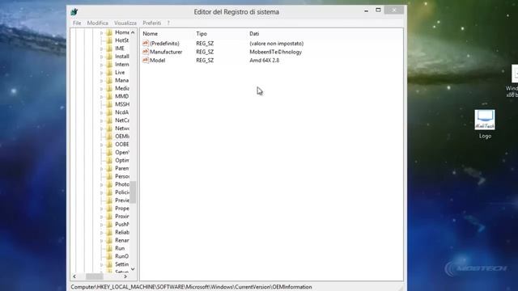Click the HotSt key folder icon

click(x=109, y=40)
